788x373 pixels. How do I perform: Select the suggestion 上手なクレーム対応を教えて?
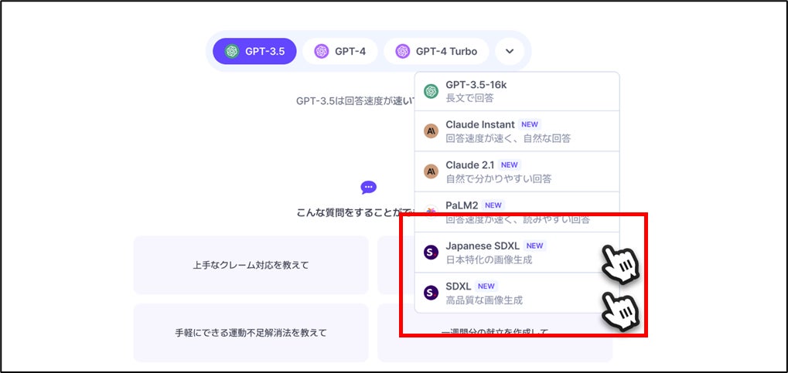[x=251, y=265]
